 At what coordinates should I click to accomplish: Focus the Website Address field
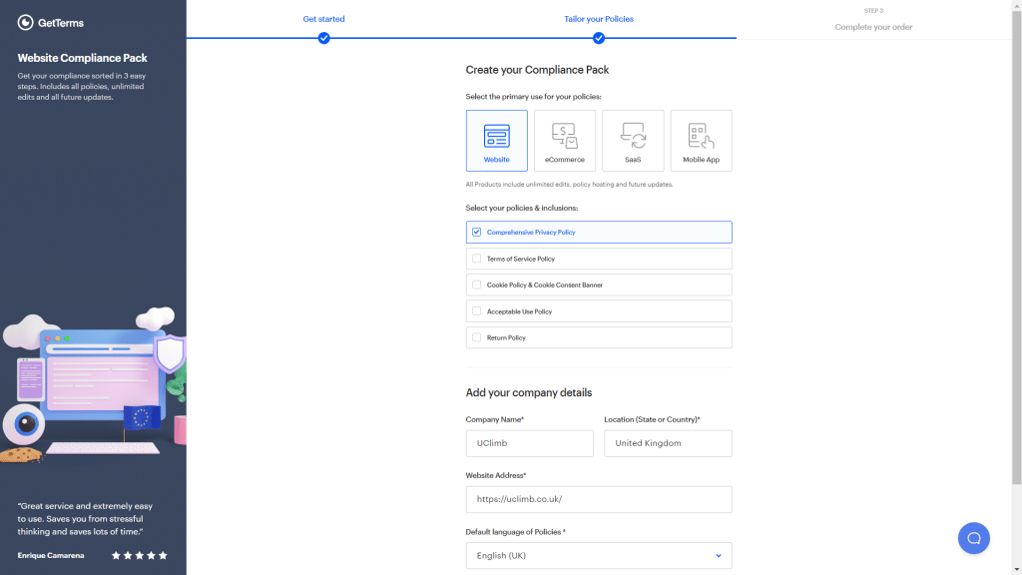point(598,499)
